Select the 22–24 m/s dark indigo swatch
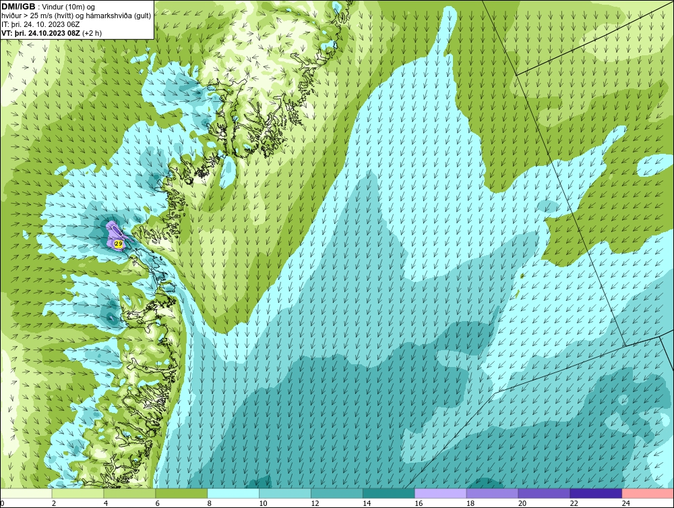Viewport: 674px width, 508px height. click(596, 493)
